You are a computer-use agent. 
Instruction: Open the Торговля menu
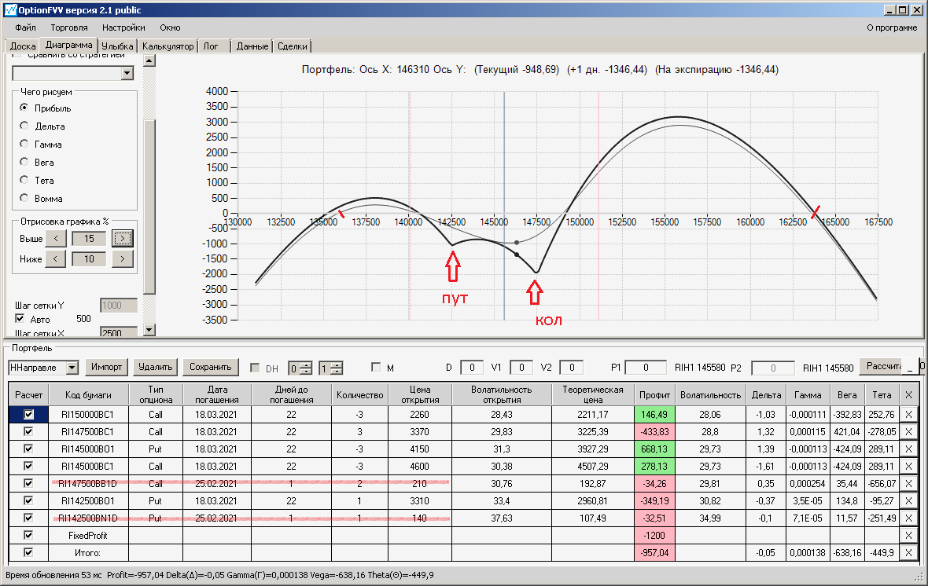pyautogui.click(x=69, y=27)
